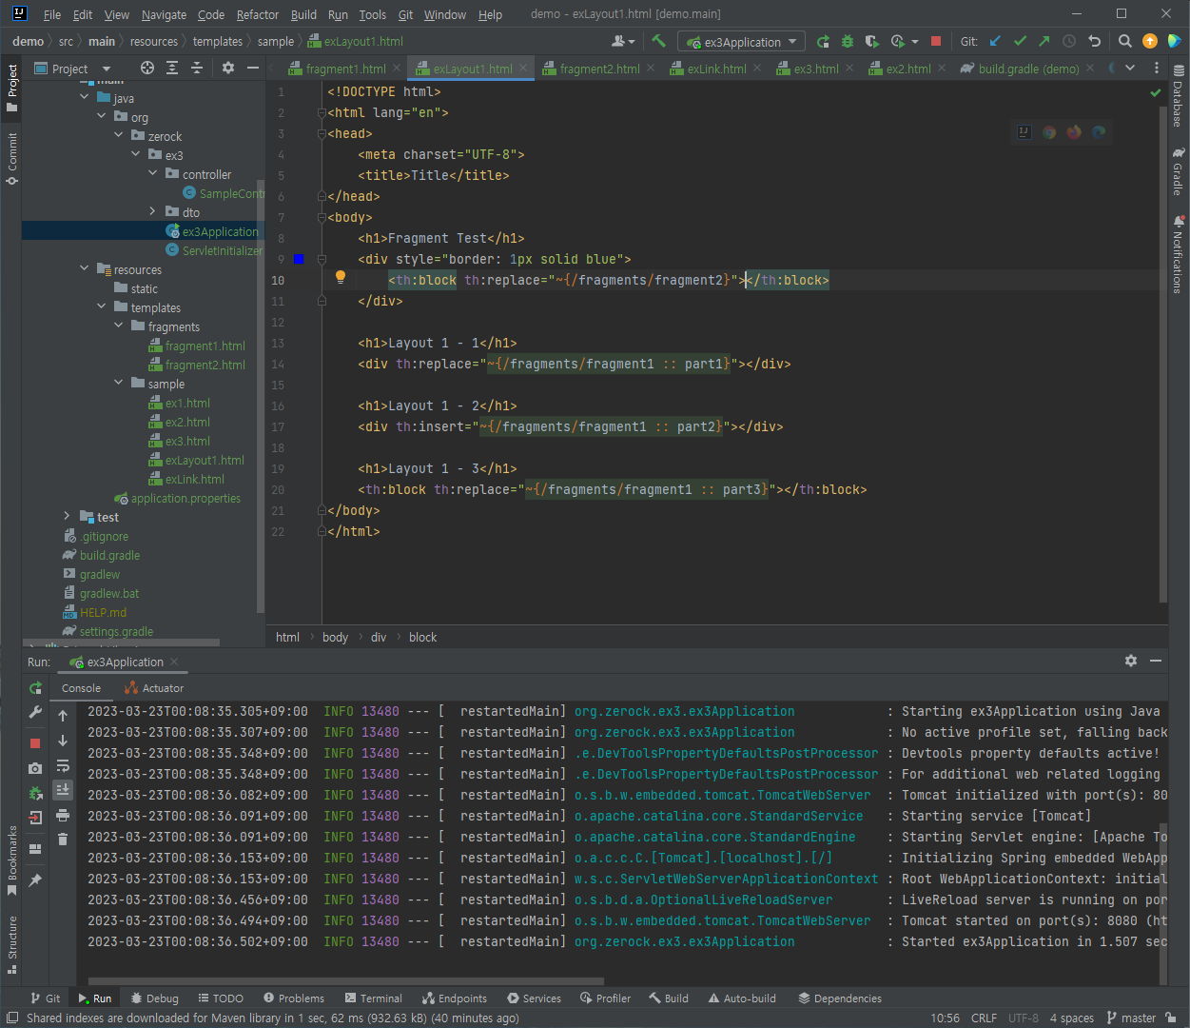Hide the Run tool window
This screenshot has height=1028, width=1190.
[1156, 661]
